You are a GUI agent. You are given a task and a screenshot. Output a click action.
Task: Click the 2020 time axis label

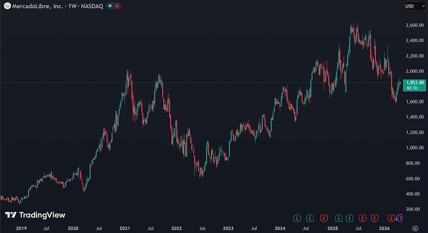tap(73, 228)
